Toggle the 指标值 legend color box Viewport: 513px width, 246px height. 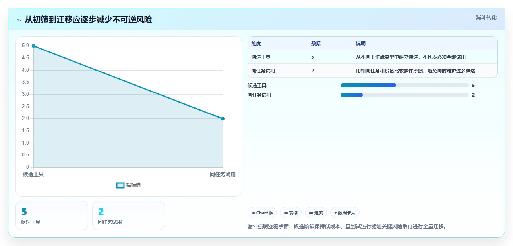(x=120, y=185)
